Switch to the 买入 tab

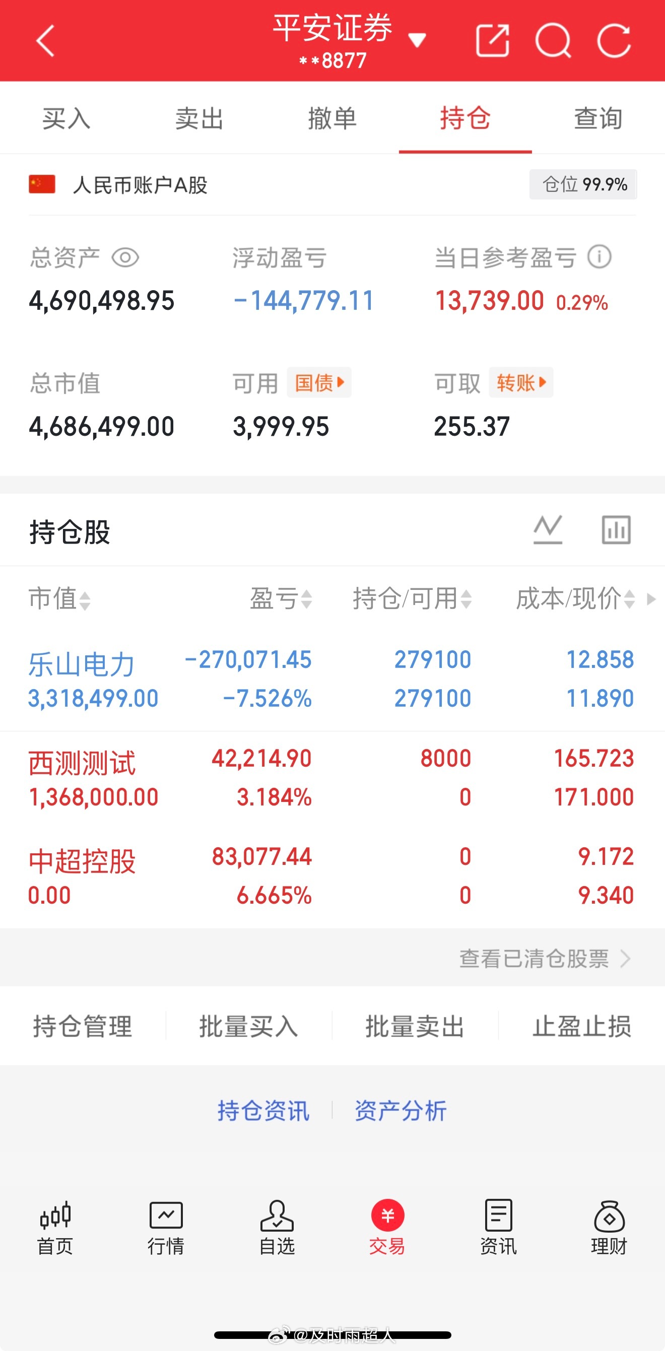66,118
